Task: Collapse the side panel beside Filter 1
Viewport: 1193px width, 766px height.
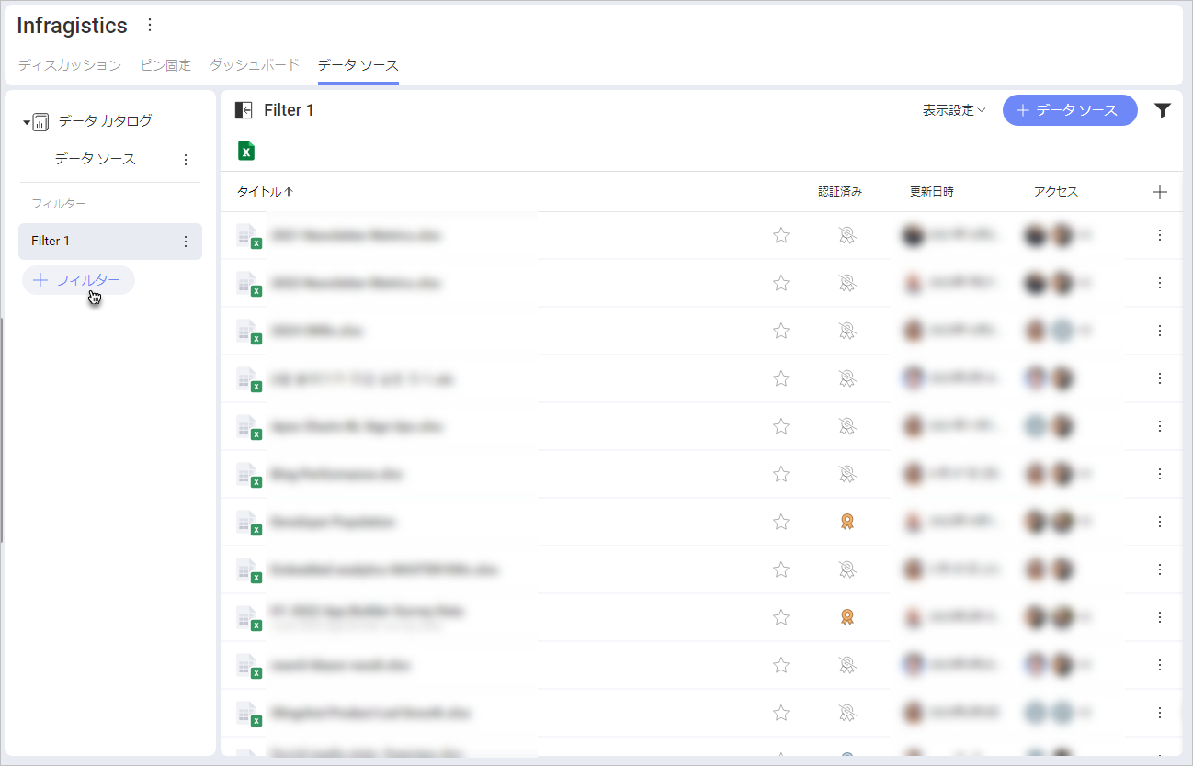Action: pos(244,110)
